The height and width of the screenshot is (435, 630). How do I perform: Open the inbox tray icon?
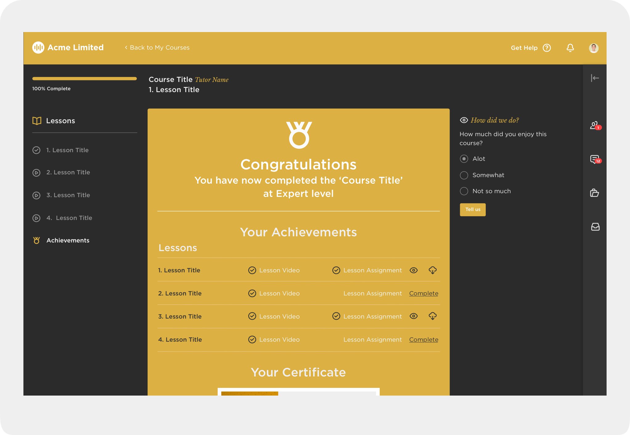pos(595,227)
